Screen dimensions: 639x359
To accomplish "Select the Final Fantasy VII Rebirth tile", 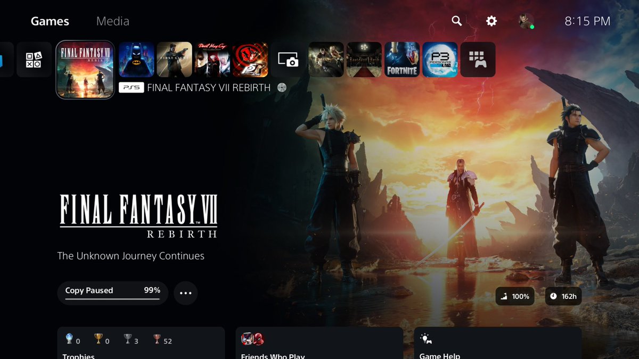I will (x=85, y=70).
